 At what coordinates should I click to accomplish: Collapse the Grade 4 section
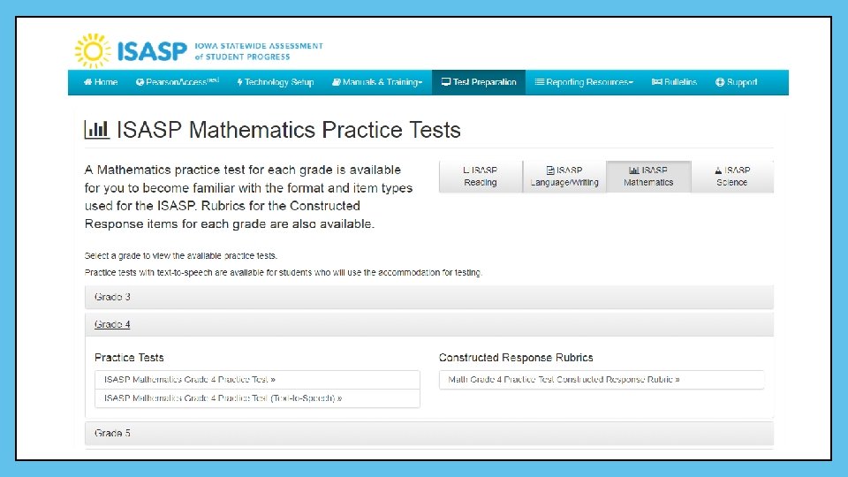pyautogui.click(x=429, y=324)
